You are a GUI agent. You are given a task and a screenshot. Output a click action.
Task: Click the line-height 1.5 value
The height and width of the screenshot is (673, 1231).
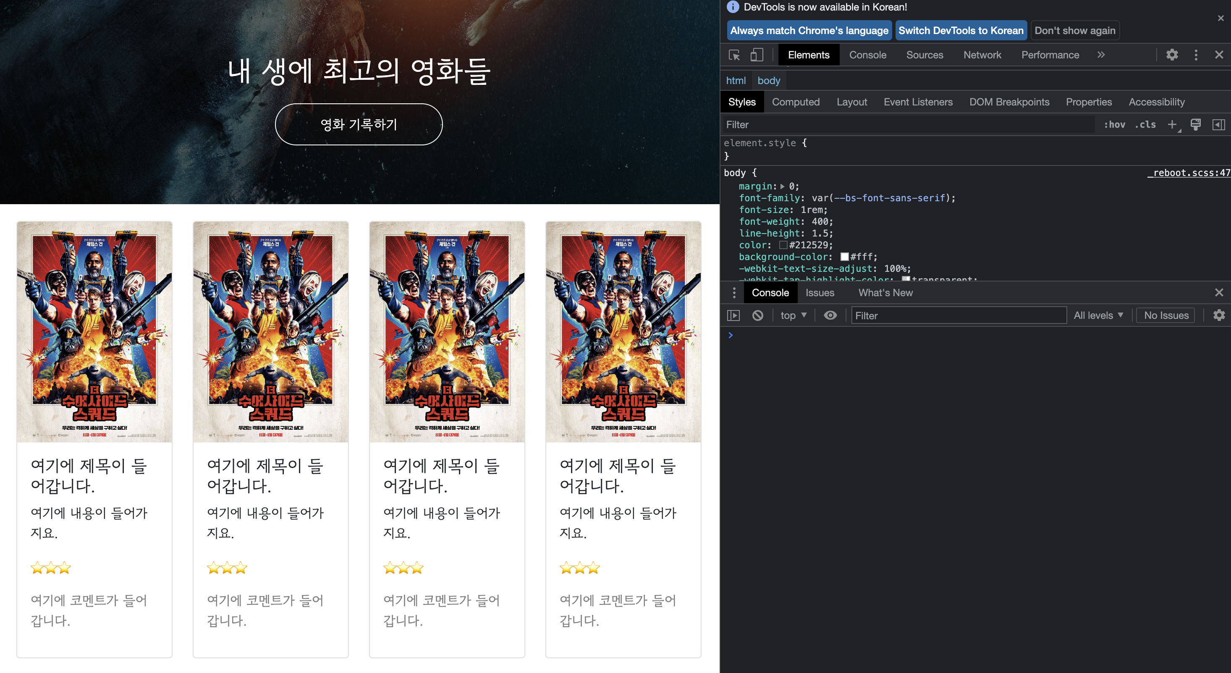point(820,234)
